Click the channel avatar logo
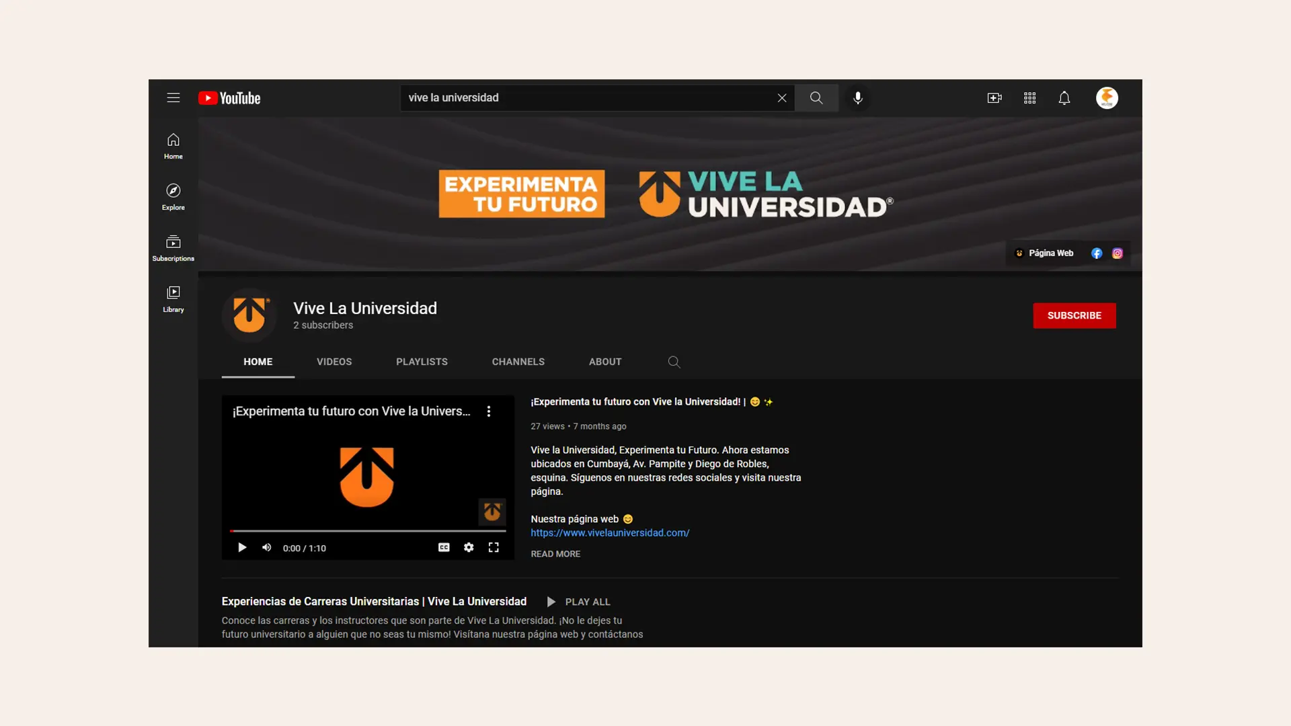This screenshot has width=1291, height=726. 249,315
